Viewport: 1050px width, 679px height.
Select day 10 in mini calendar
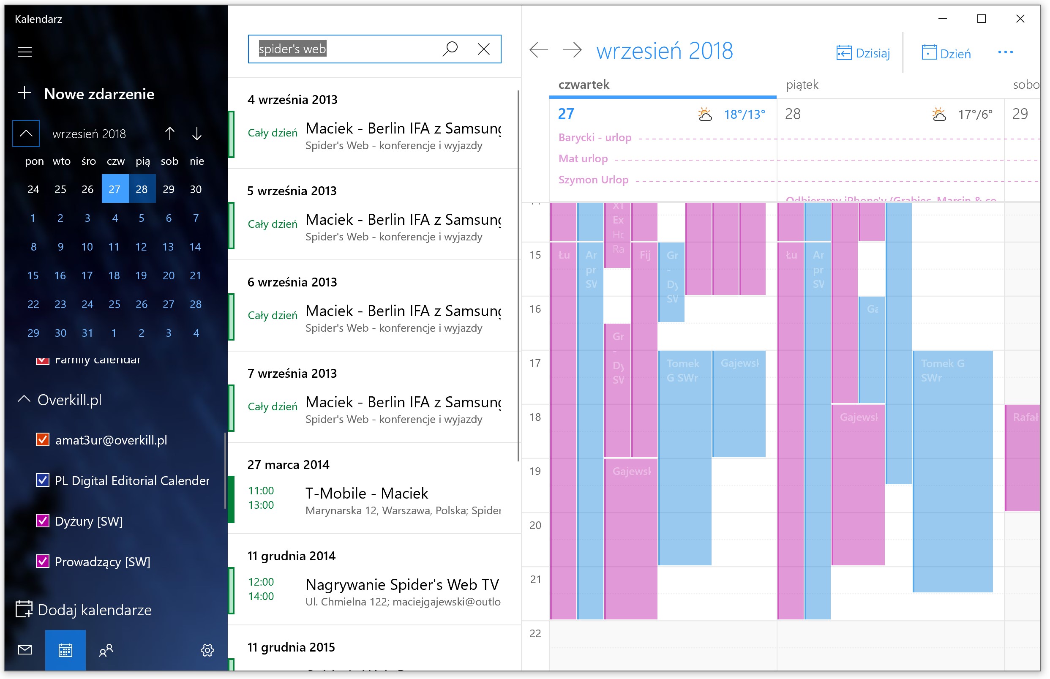[x=87, y=246]
